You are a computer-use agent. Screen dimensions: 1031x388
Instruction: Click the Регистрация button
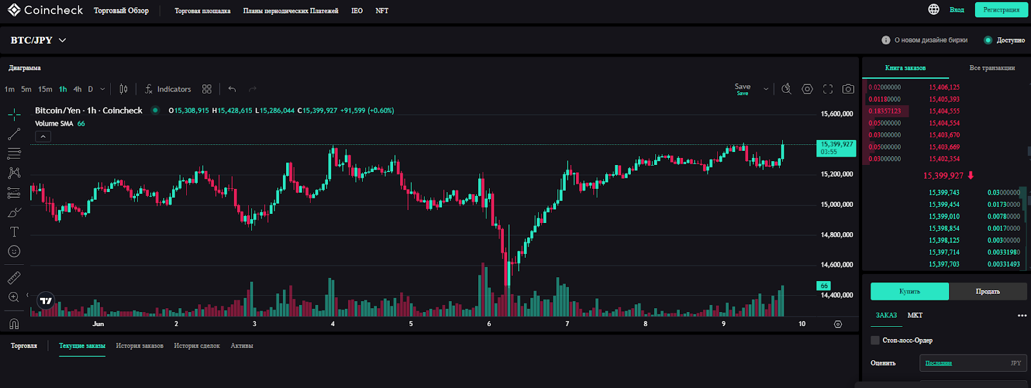point(1001,10)
